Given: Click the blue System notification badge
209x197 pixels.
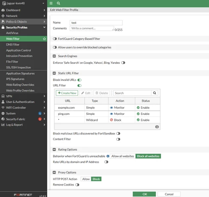Looking at the screenshot, I should (x=40, y=114).
